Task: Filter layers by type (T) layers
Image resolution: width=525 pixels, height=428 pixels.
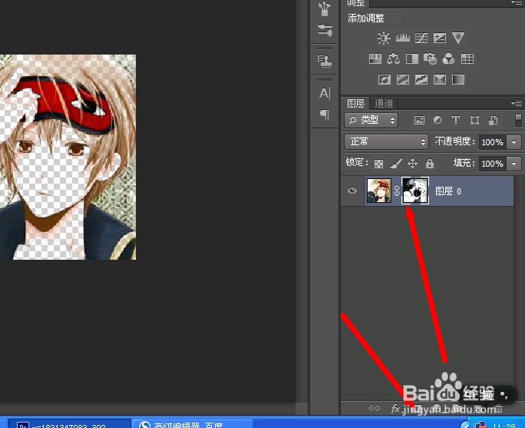Action: (x=456, y=120)
